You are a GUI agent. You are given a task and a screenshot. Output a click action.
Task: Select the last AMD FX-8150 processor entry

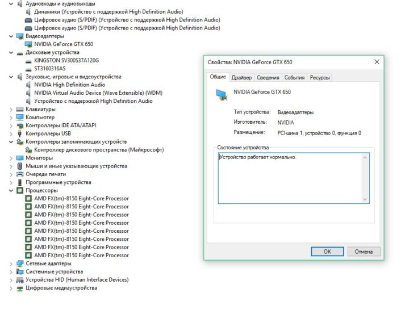coord(81,256)
